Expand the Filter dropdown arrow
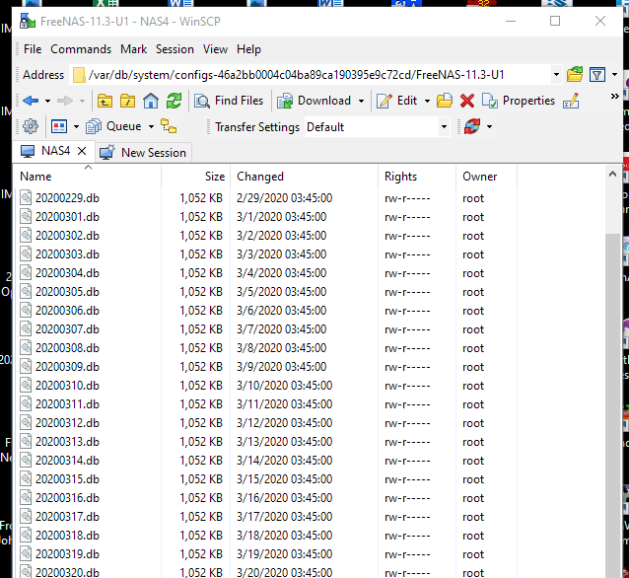 point(614,75)
